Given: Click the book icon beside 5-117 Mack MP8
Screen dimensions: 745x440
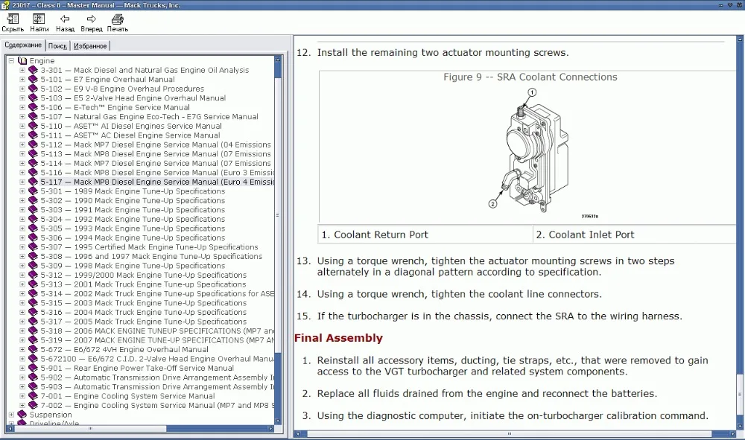Looking at the screenshot, I should tap(33, 182).
